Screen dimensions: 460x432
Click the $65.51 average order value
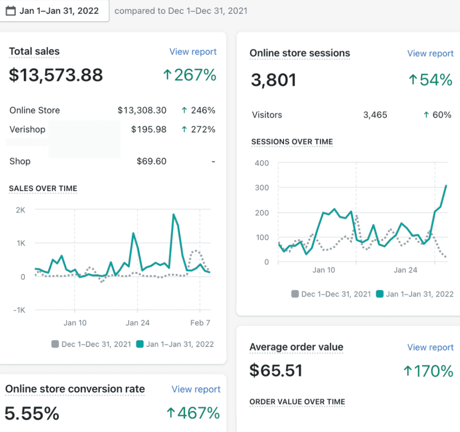pos(276,370)
